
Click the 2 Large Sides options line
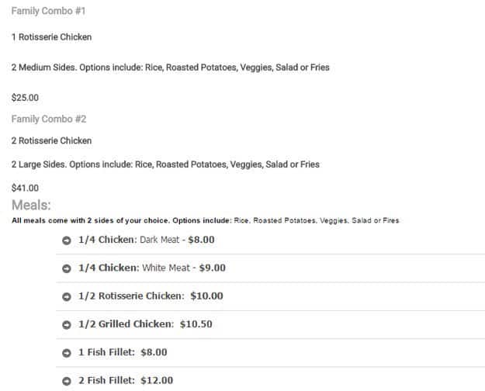(x=165, y=164)
